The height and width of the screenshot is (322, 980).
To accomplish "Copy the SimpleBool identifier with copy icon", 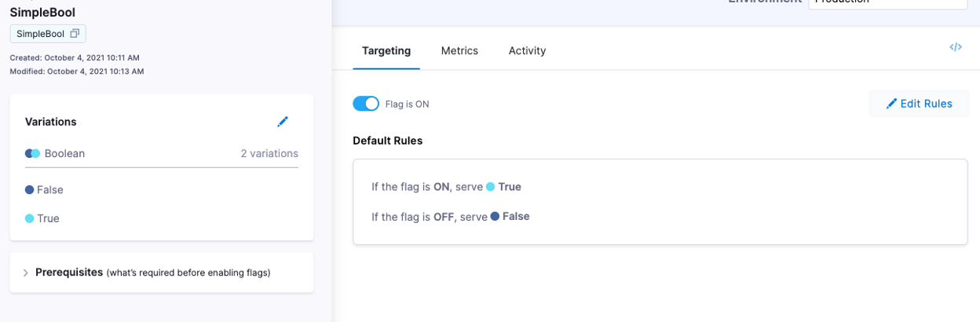I will (x=75, y=34).
